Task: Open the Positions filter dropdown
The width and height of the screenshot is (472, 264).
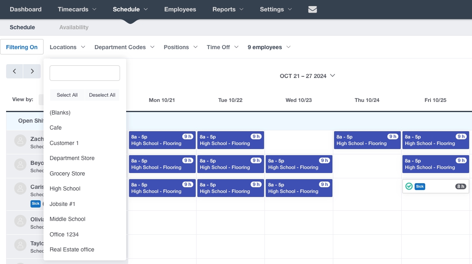Action: point(181,47)
